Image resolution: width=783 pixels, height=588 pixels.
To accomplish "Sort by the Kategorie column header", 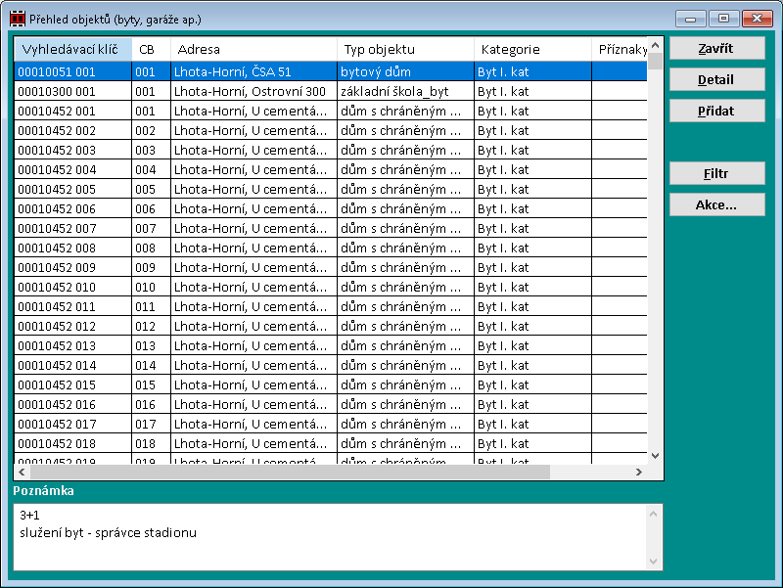I will 531,49.
